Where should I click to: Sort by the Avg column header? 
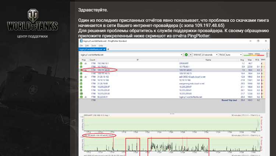pos(243,60)
